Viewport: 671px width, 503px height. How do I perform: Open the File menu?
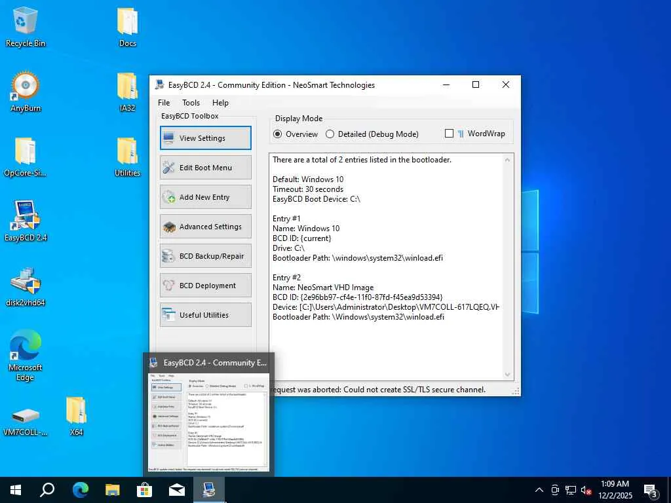click(x=163, y=103)
